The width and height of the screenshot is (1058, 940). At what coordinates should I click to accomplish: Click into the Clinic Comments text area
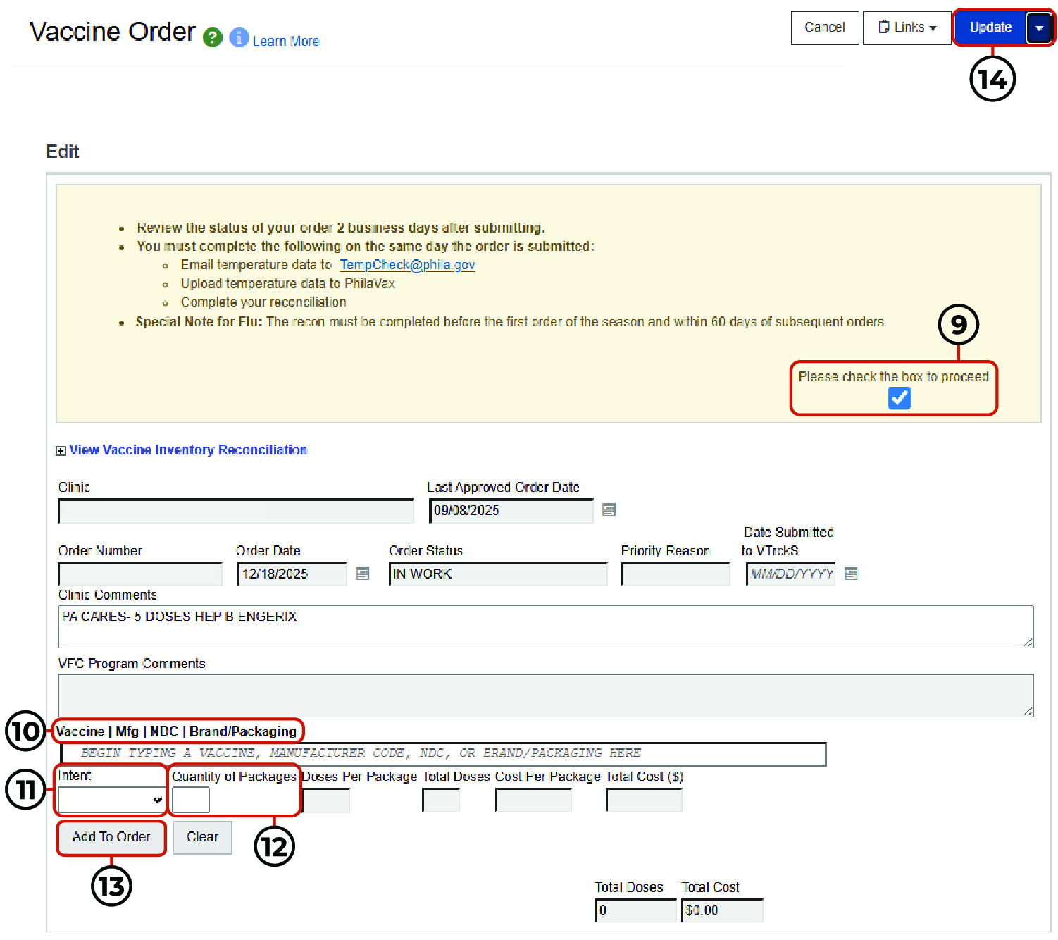(545, 626)
